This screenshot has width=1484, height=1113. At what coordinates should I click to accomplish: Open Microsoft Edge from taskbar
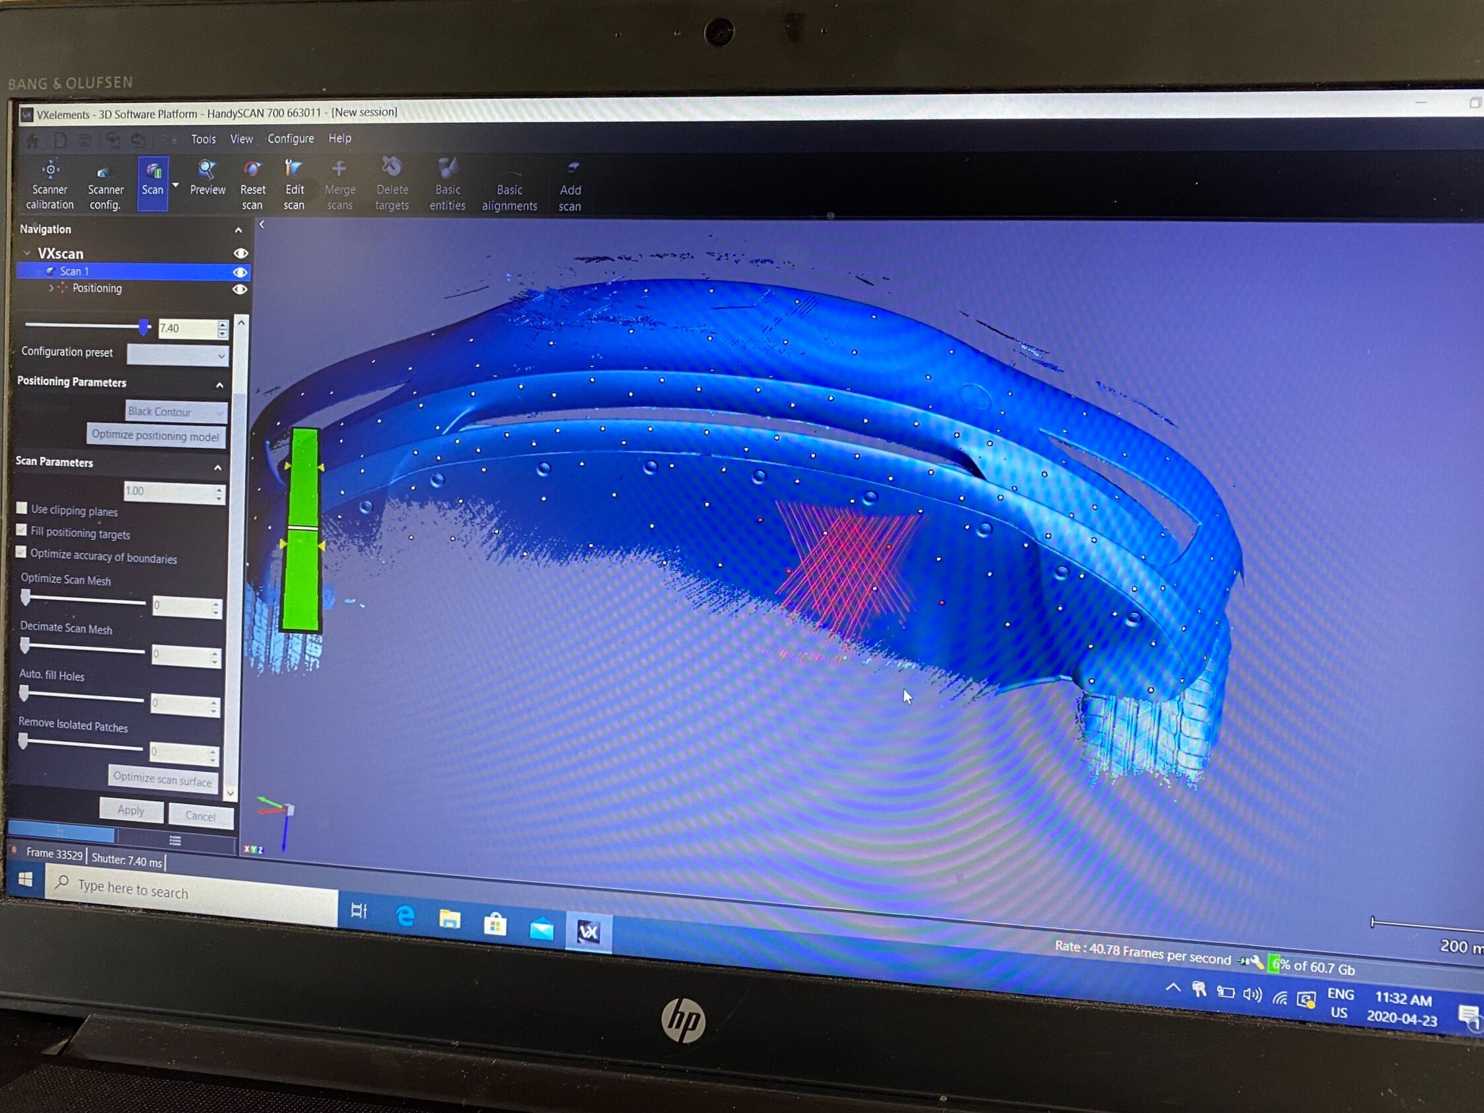coord(405,916)
